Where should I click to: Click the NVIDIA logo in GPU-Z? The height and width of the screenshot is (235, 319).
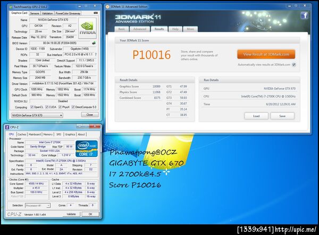tap(87, 28)
